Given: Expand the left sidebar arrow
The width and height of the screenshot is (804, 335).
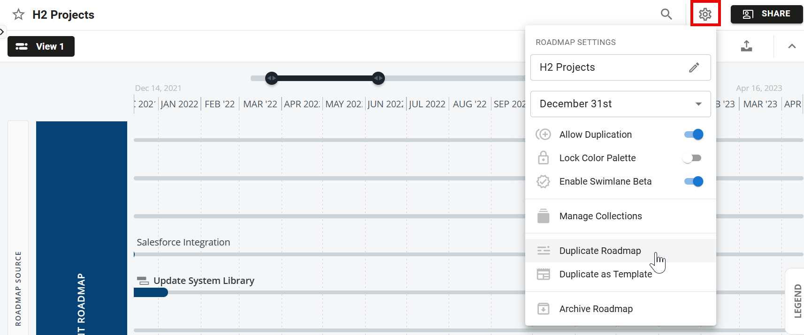Looking at the screenshot, I should pyautogui.click(x=2, y=32).
